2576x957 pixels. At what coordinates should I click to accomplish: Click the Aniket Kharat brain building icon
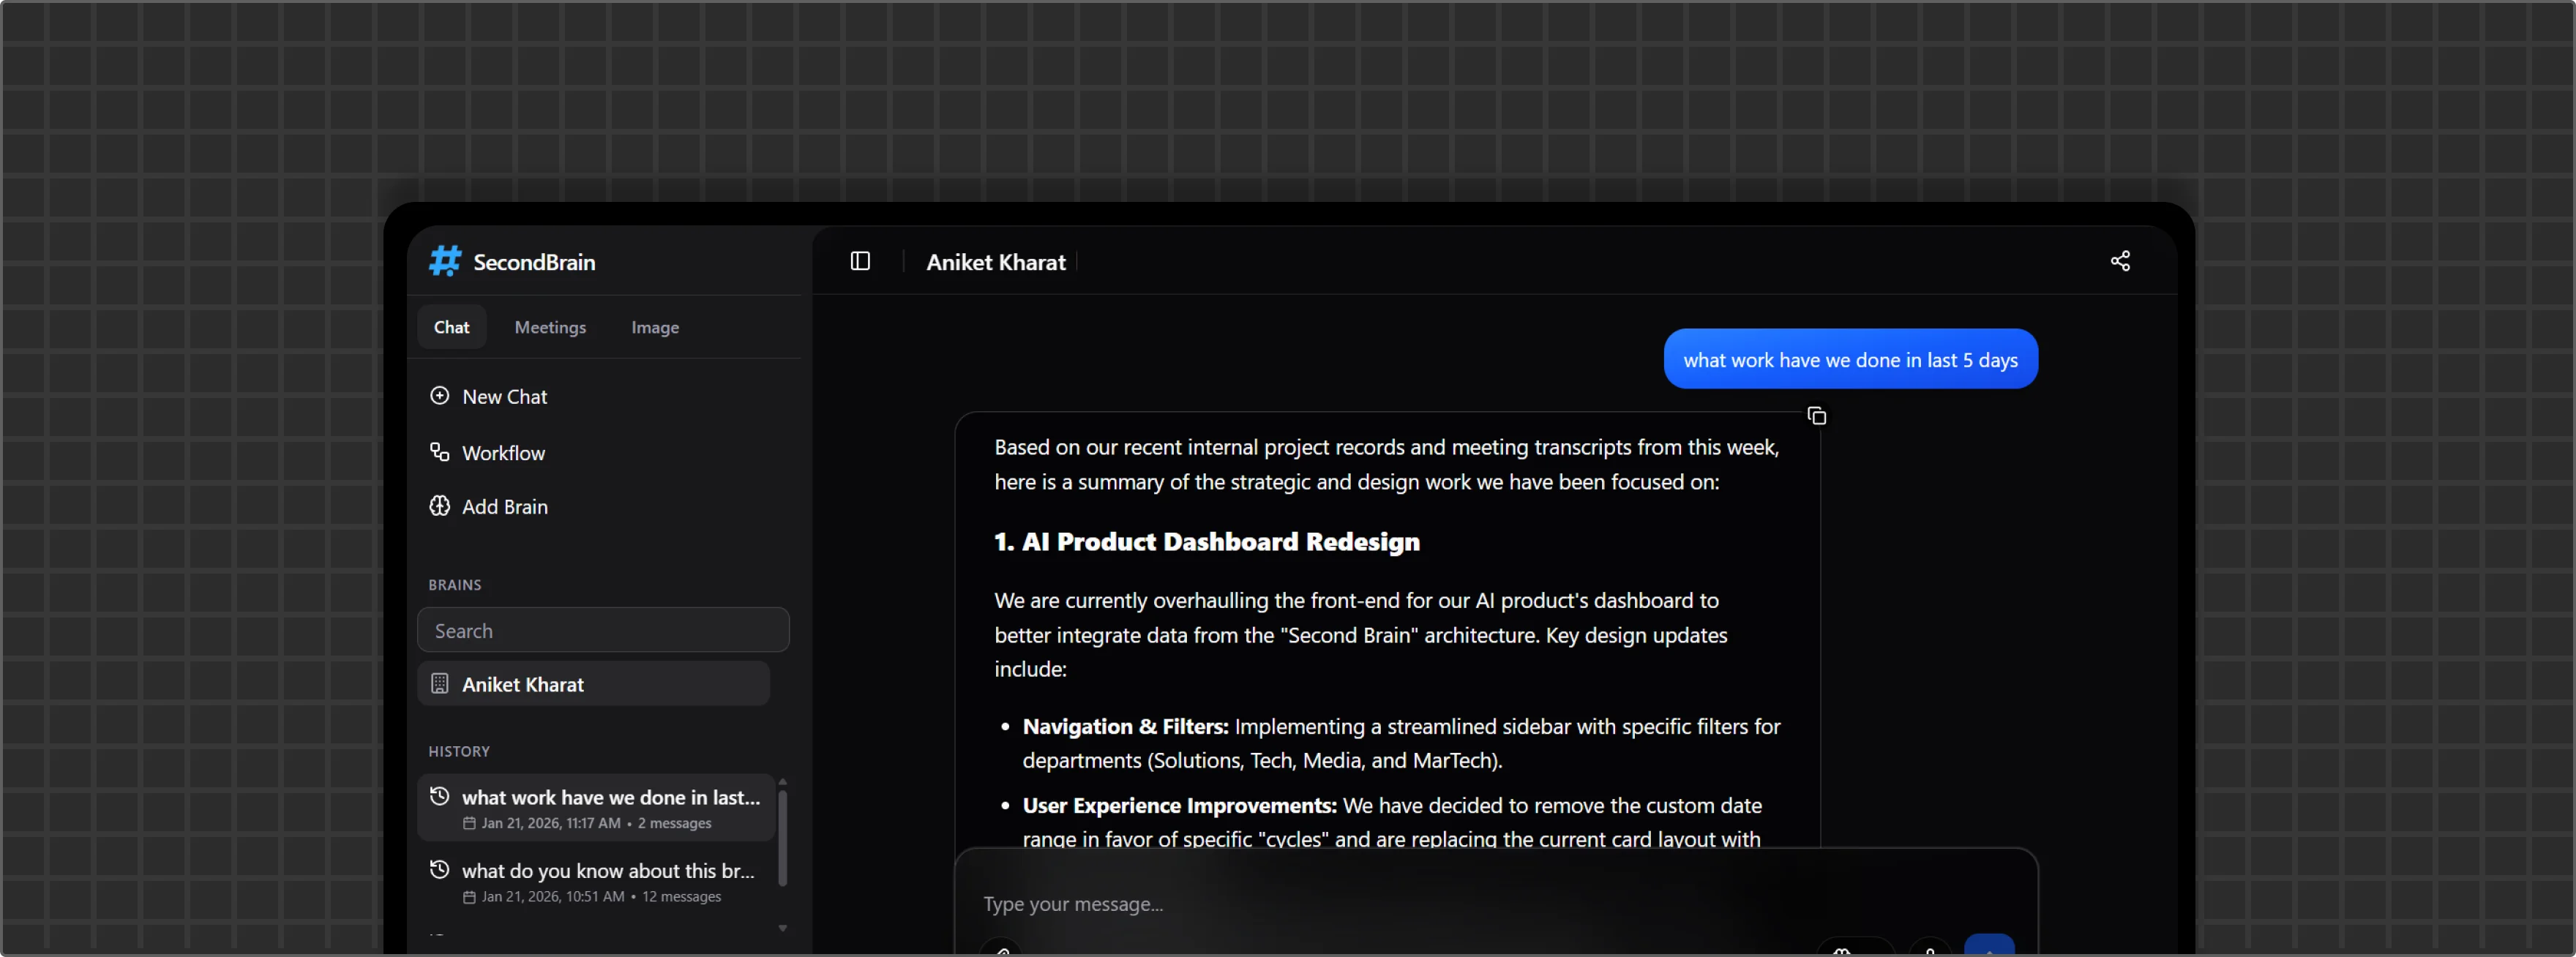coord(439,683)
